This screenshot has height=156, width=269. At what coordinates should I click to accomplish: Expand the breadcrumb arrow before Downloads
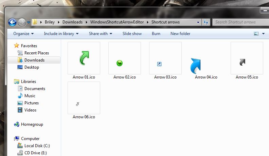pyautogui.click(x=59, y=22)
